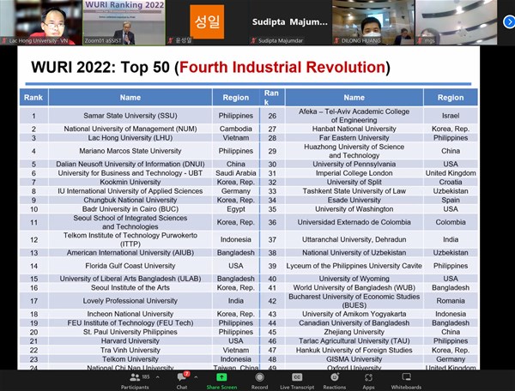Select the DILONG HUANG video tile
Viewport: 515px width, 391px height.
(x=371, y=21)
